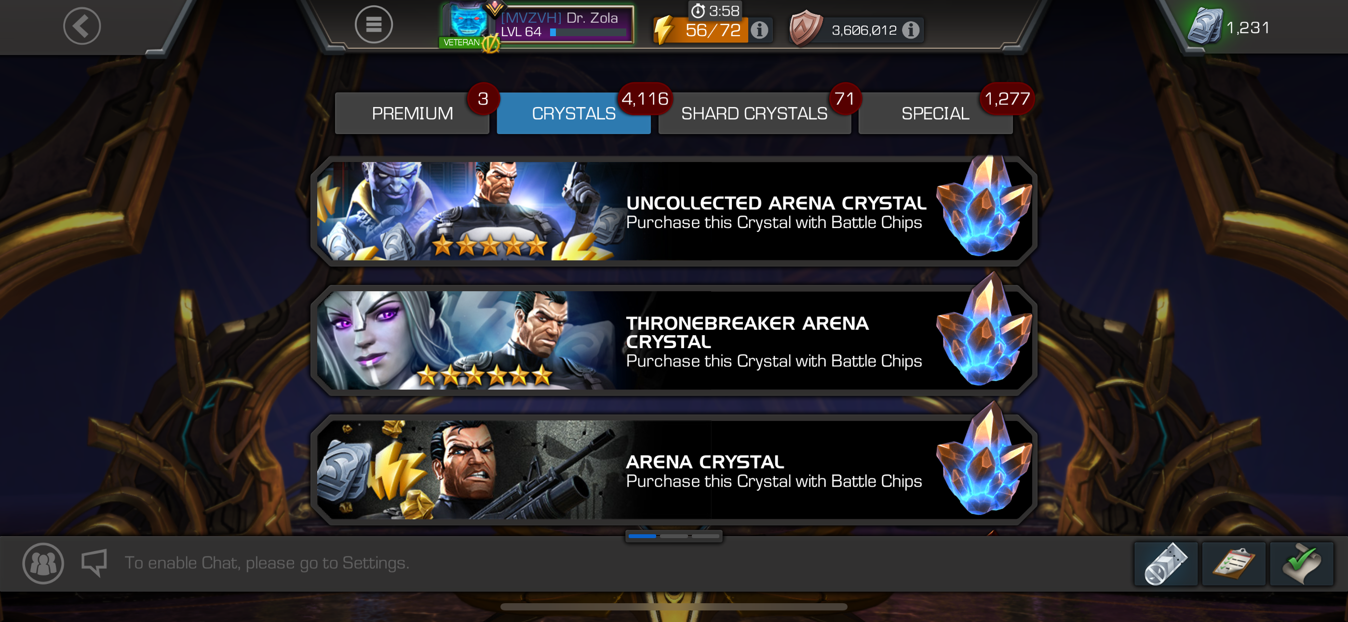Switch to the Shard Crystals tab

(x=754, y=113)
